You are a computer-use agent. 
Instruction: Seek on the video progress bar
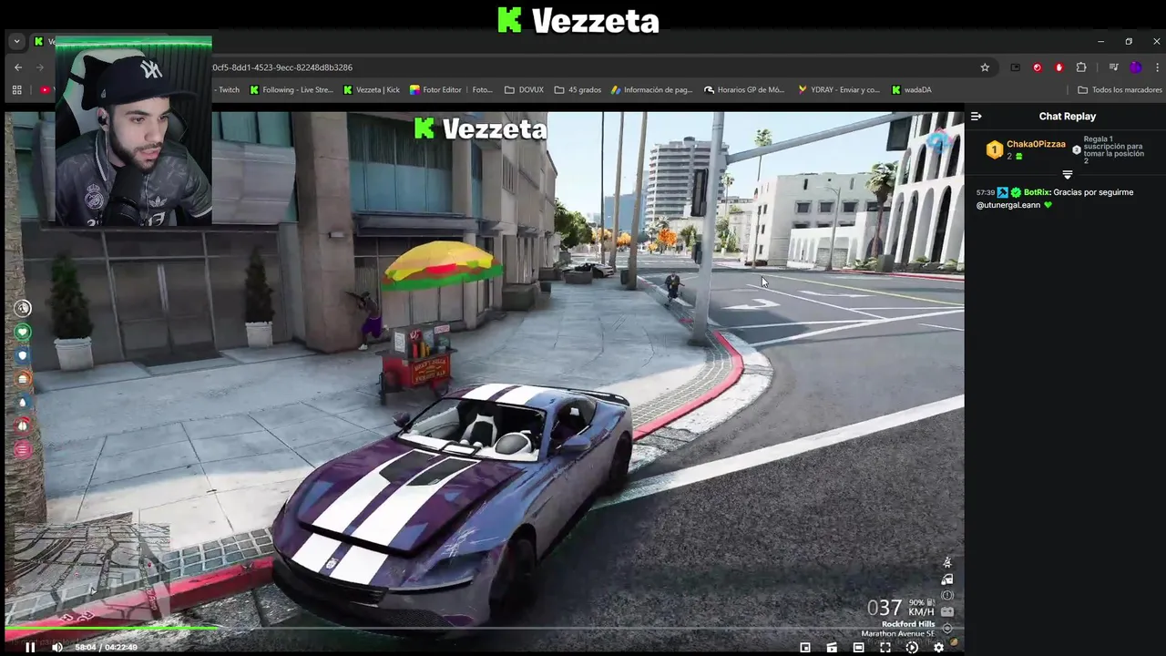[484, 628]
